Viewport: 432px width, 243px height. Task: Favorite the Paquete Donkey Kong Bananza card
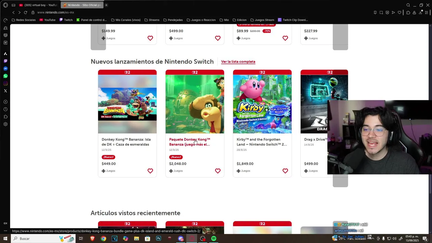[218, 171]
